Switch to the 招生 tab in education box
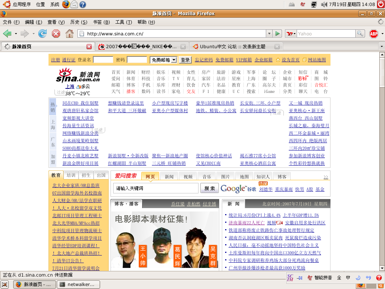 [86, 175]
